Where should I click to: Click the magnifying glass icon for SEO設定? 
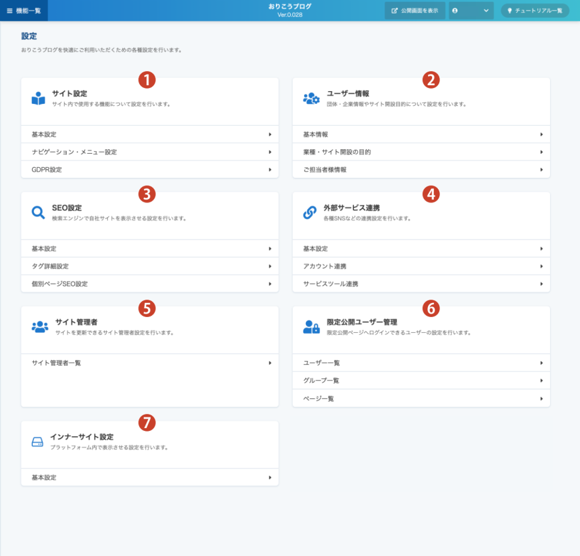(39, 212)
